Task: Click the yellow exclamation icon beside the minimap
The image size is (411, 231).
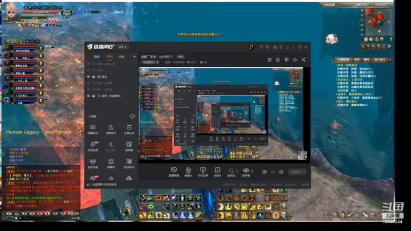Action: (391, 40)
